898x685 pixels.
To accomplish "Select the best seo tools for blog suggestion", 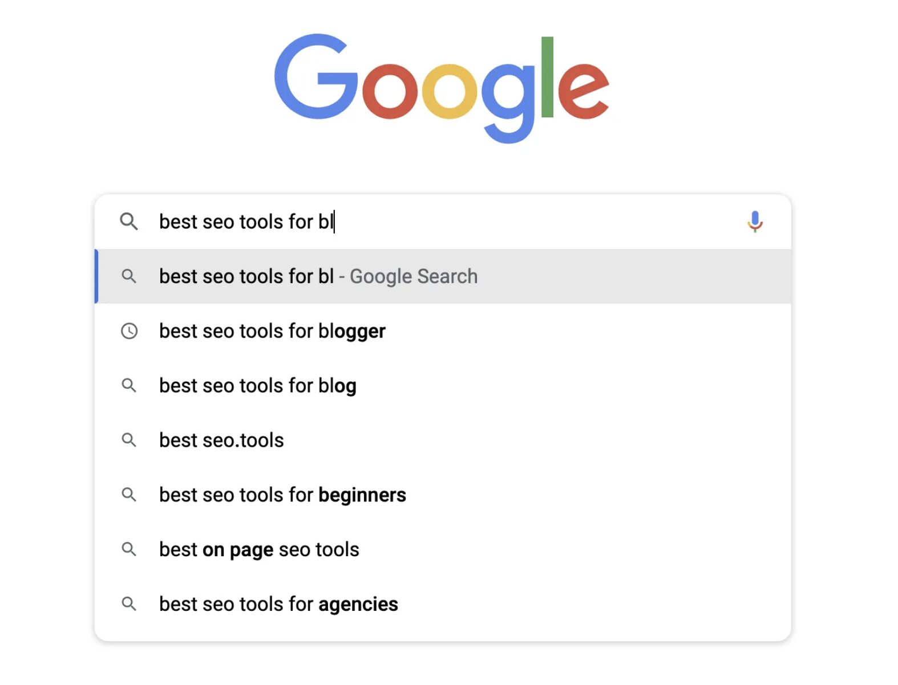I will (x=257, y=385).
